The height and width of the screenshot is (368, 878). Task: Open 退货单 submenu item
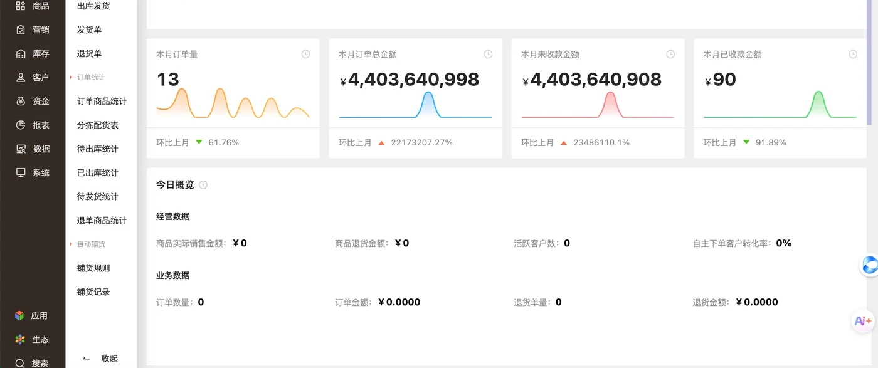pos(89,53)
